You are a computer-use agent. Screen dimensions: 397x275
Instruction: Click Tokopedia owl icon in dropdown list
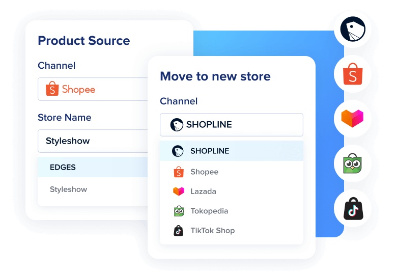click(x=179, y=211)
